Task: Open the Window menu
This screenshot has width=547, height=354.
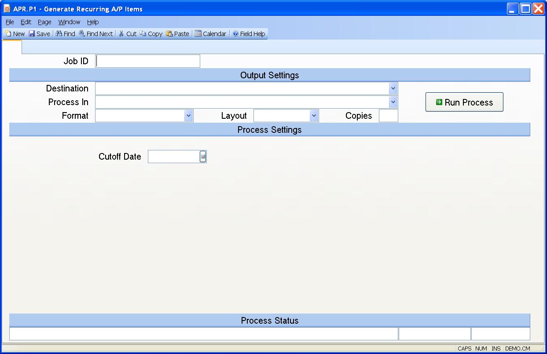Action: tap(69, 22)
